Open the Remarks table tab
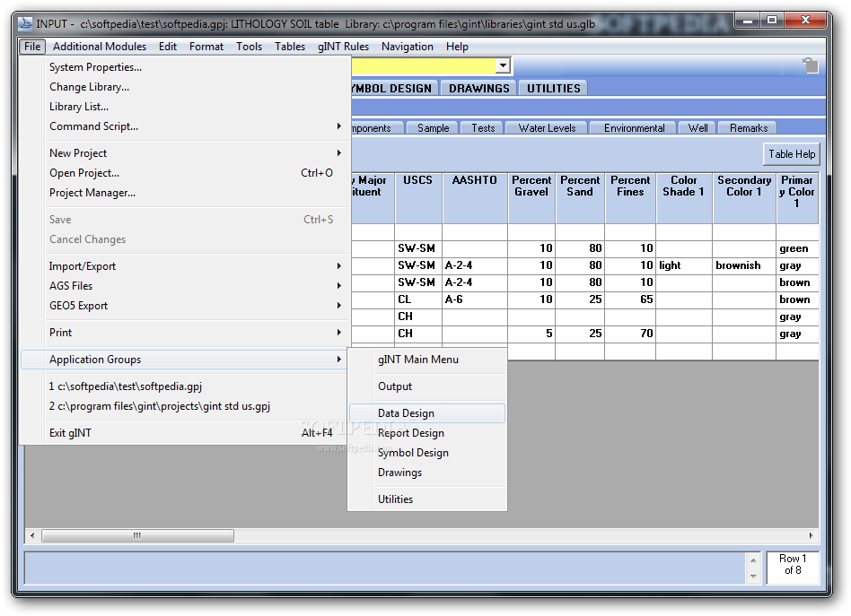The width and height of the screenshot is (851, 616). click(748, 128)
